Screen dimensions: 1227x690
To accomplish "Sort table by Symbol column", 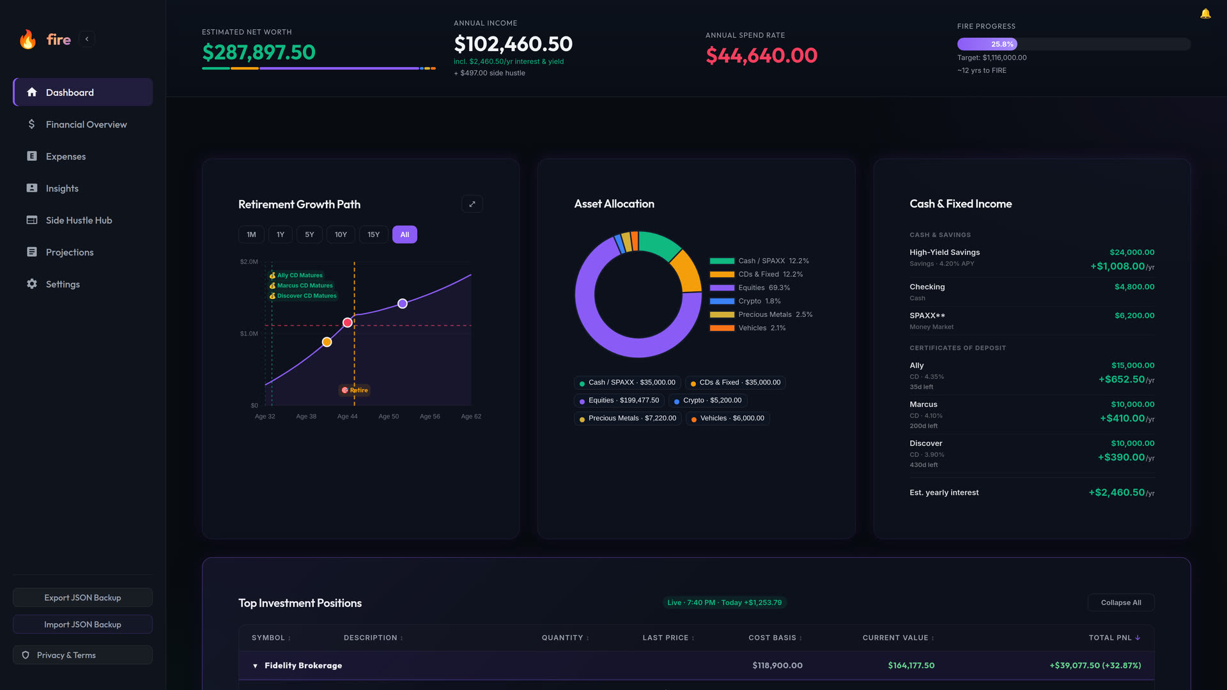I will 271,638.
